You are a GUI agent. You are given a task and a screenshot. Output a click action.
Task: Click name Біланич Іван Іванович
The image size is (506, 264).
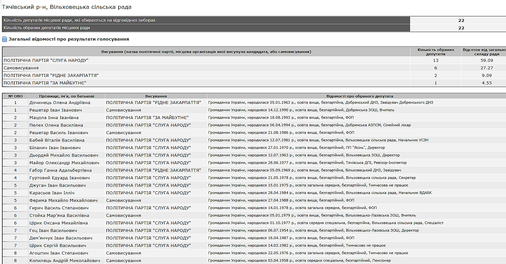coord(55,148)
